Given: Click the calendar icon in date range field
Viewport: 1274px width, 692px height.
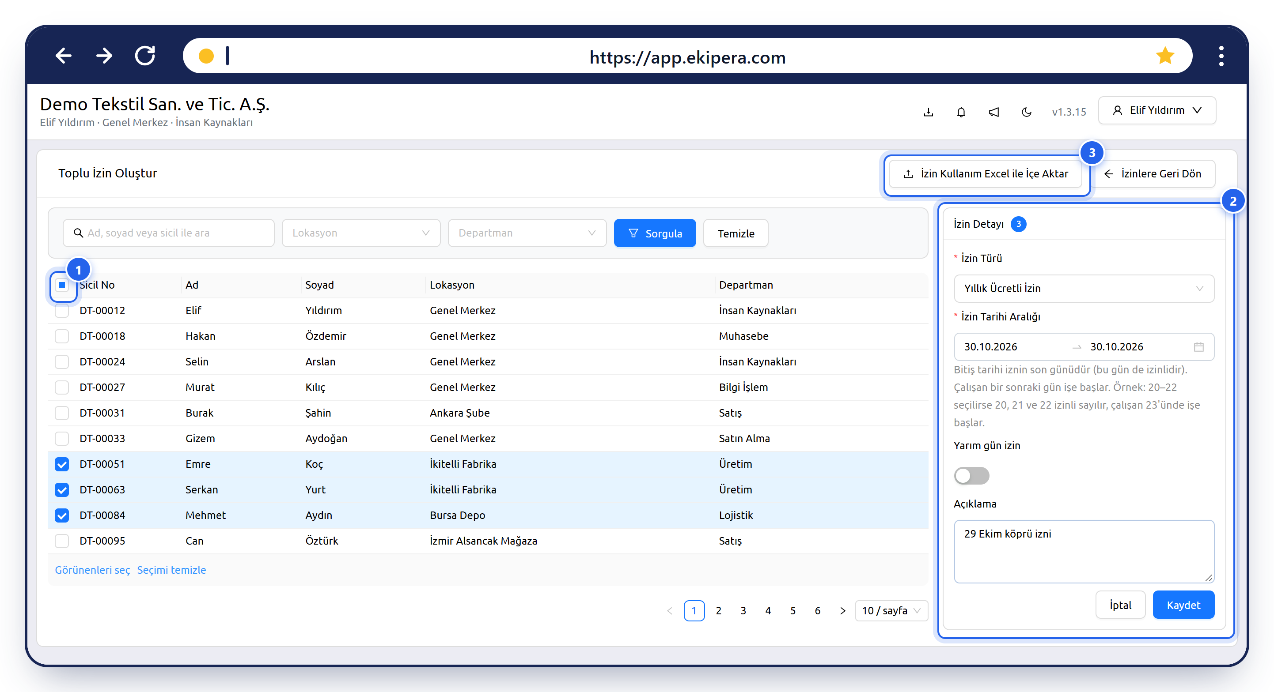Looking at the screenshot, I should point(1198,347).
